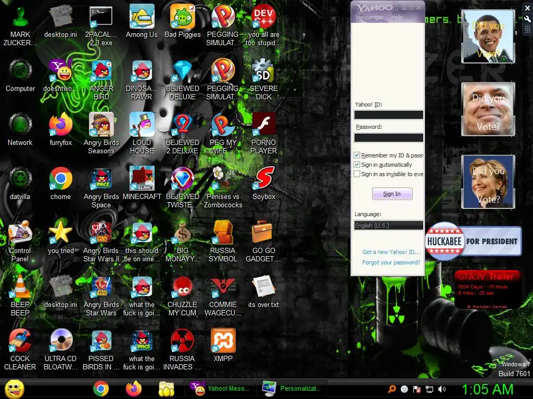The height and width of the screenshot is (399, 533).
Task: Toggle Remember my ID & password checkbox
Action: (357, 155)
